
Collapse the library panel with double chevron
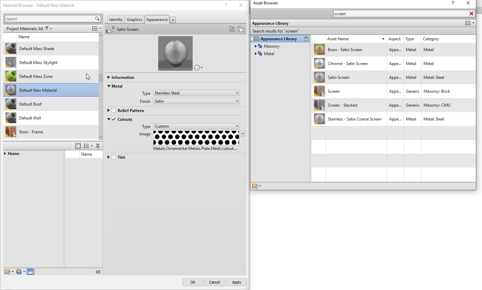tap(98, 146)
